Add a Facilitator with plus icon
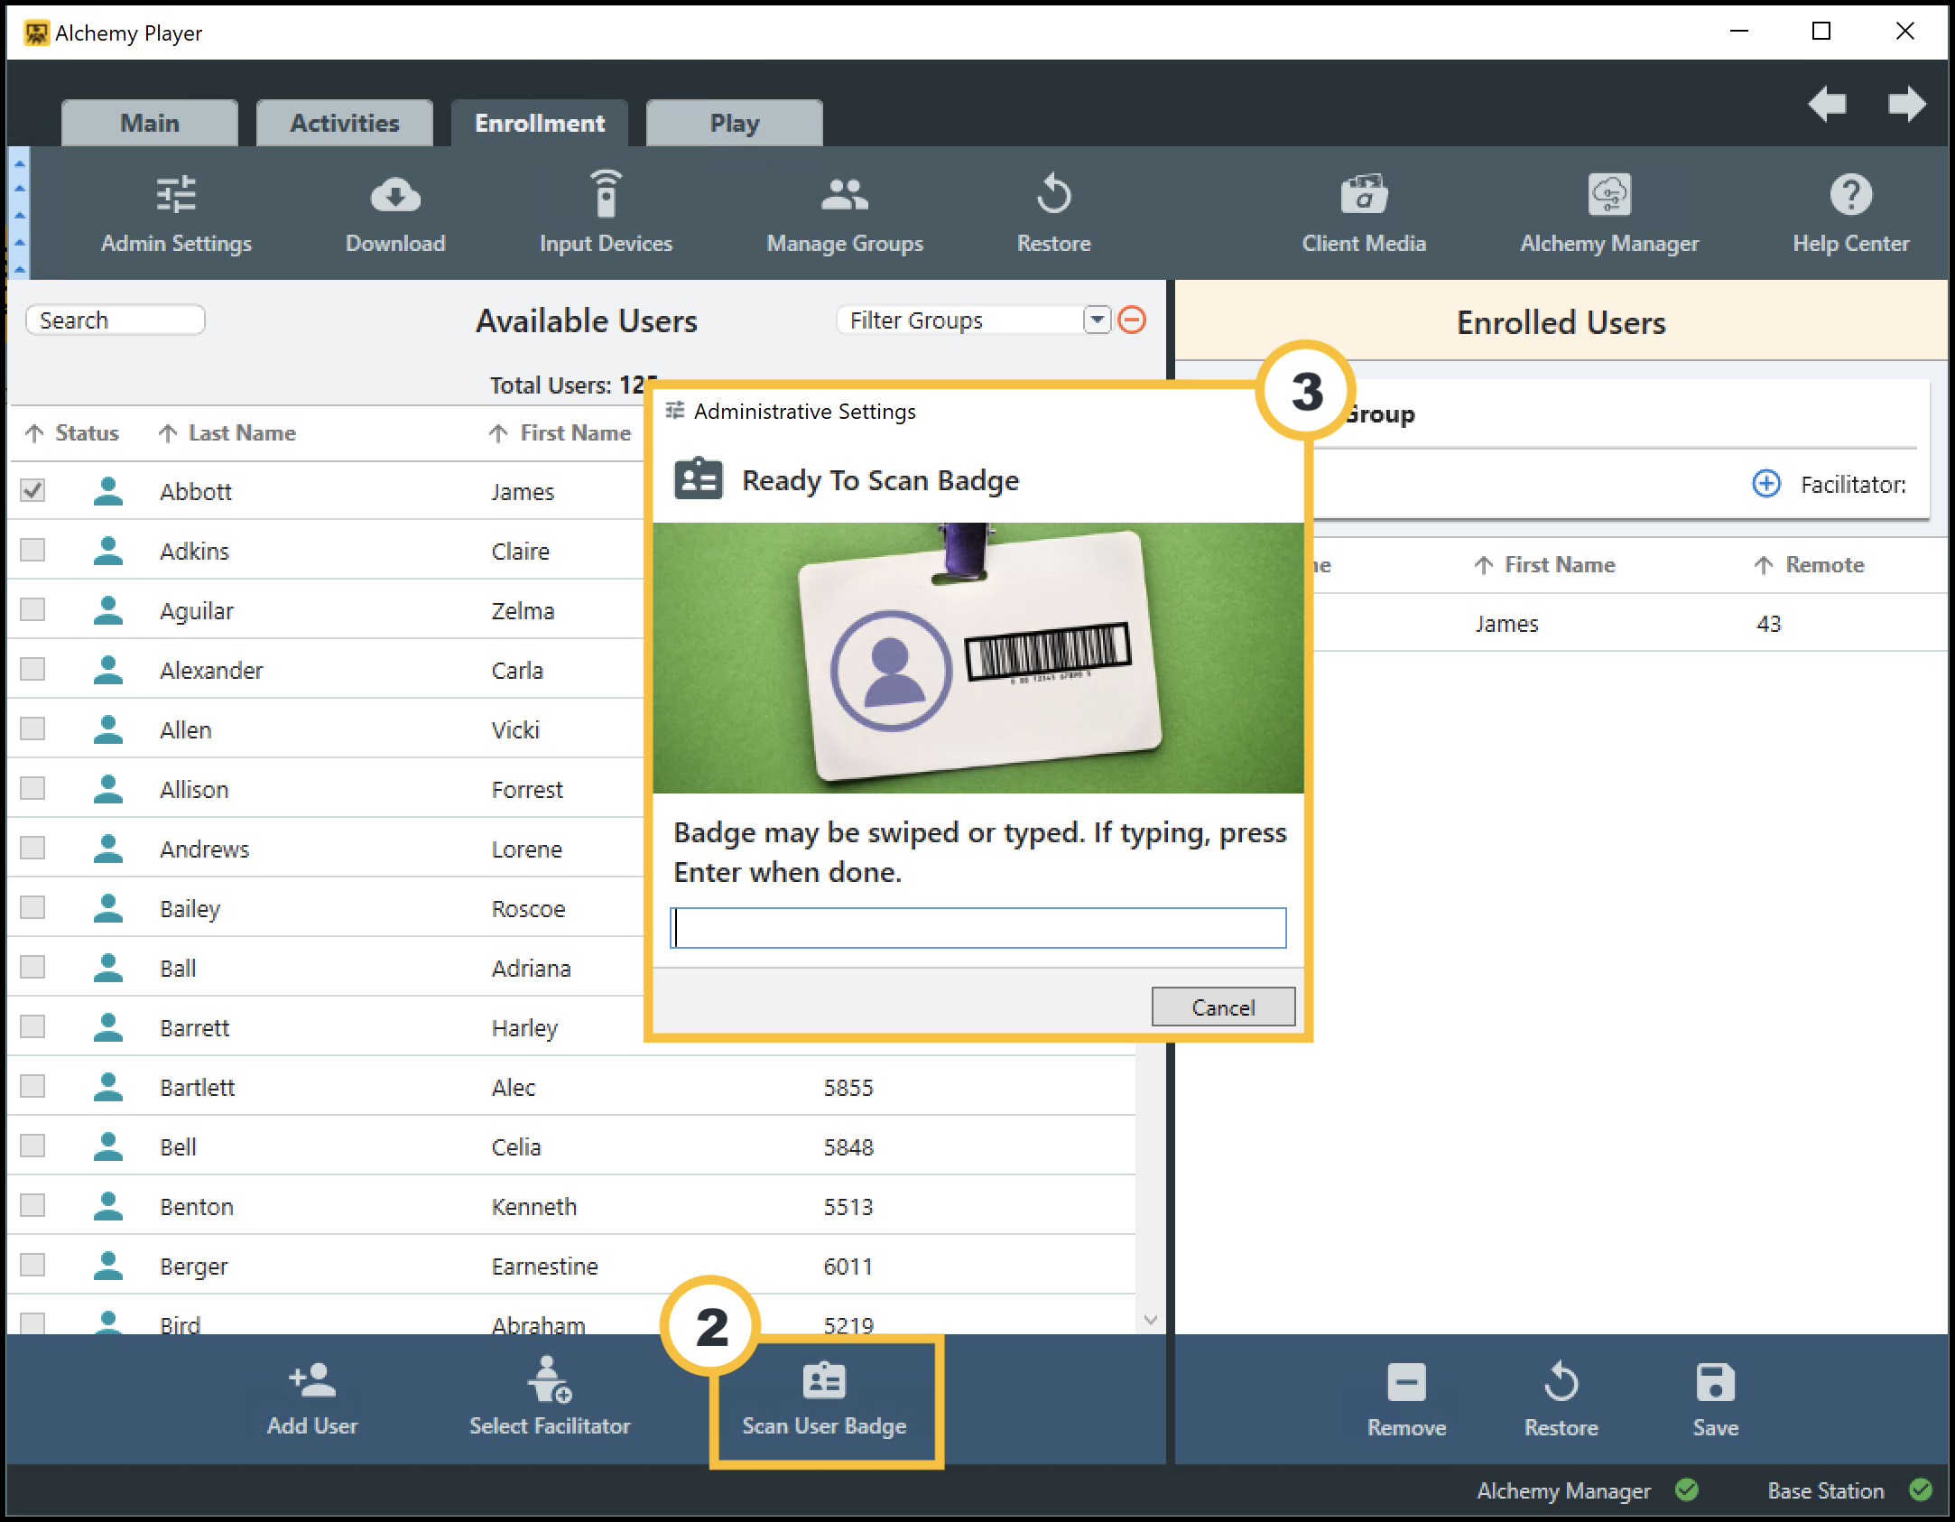 1766,484
